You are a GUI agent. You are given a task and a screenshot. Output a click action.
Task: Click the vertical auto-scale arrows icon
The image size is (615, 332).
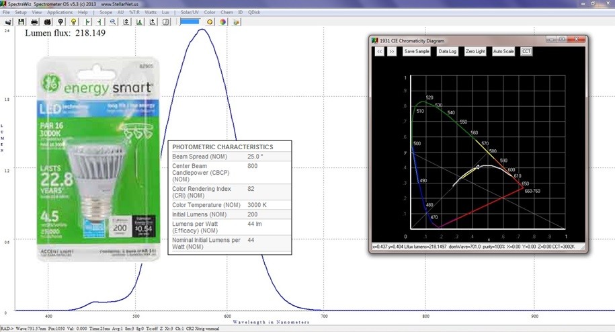(126, 22)
